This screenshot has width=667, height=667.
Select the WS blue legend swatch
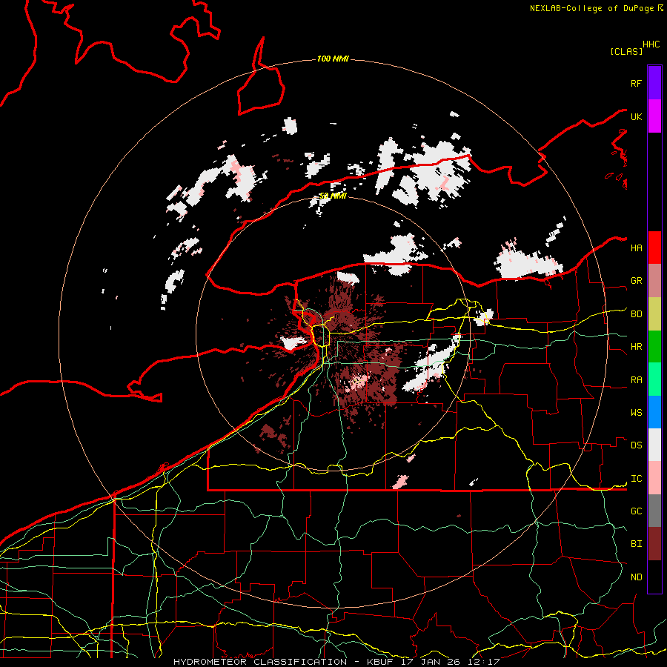[654, 412]
